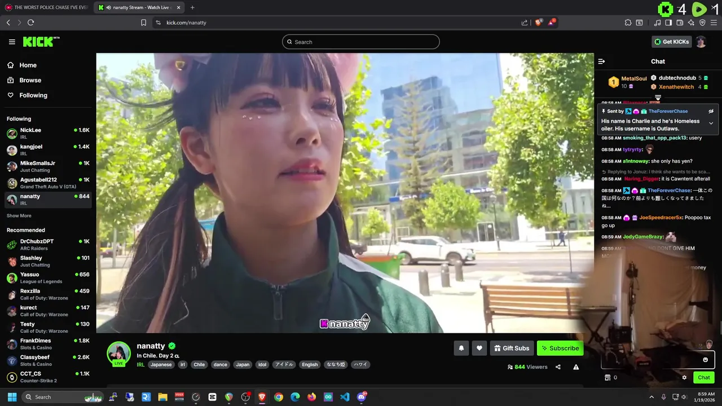This screenshot has height=406, width=722.
Task: Click the browser share icon
Action: point(525,23)
